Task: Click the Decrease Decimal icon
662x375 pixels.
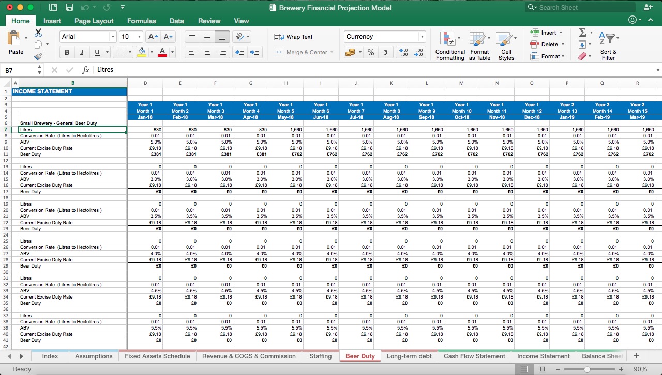Action: (x=418, y=52)
